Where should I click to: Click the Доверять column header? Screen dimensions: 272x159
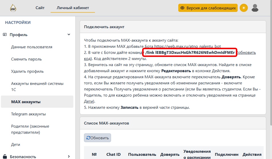pyautogui.click(x=170, y=154)
